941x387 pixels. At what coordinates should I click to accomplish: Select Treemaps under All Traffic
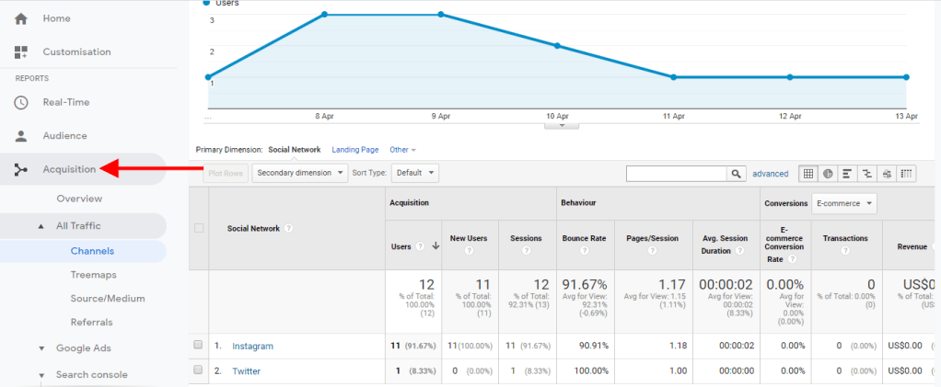pos(93,274)
